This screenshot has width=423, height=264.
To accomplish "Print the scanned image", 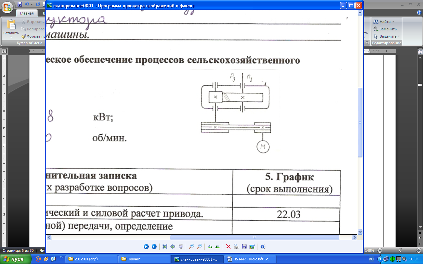I will (236, 247).
